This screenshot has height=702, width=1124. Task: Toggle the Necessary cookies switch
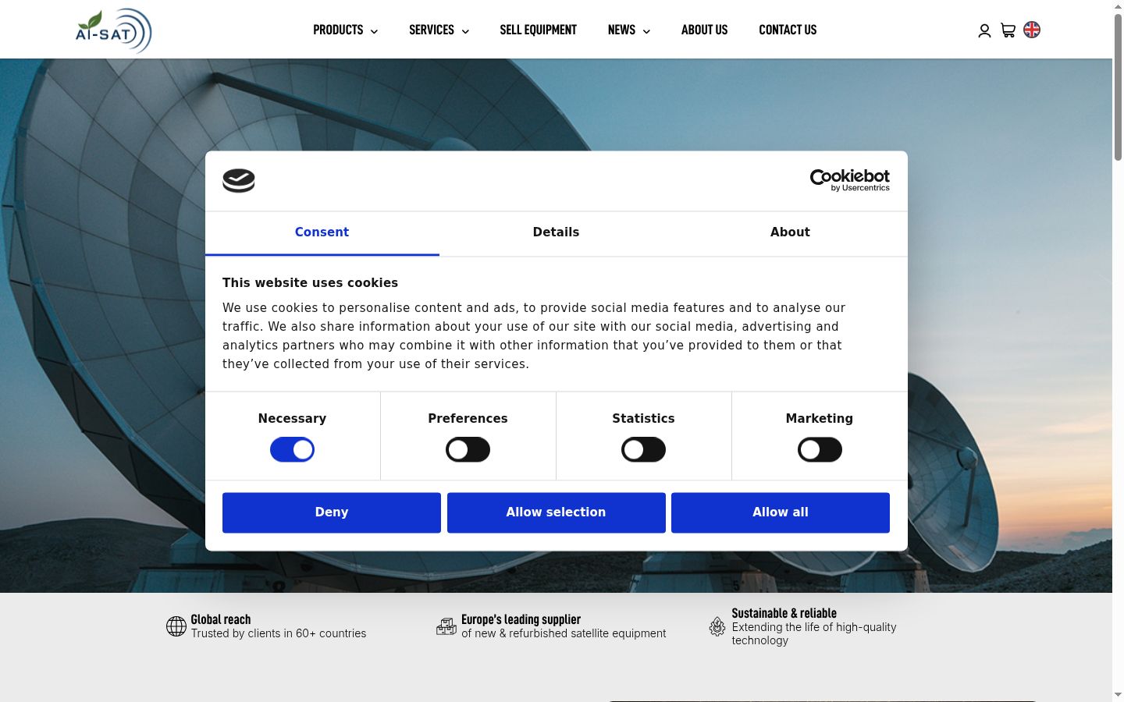coord(292,449)
